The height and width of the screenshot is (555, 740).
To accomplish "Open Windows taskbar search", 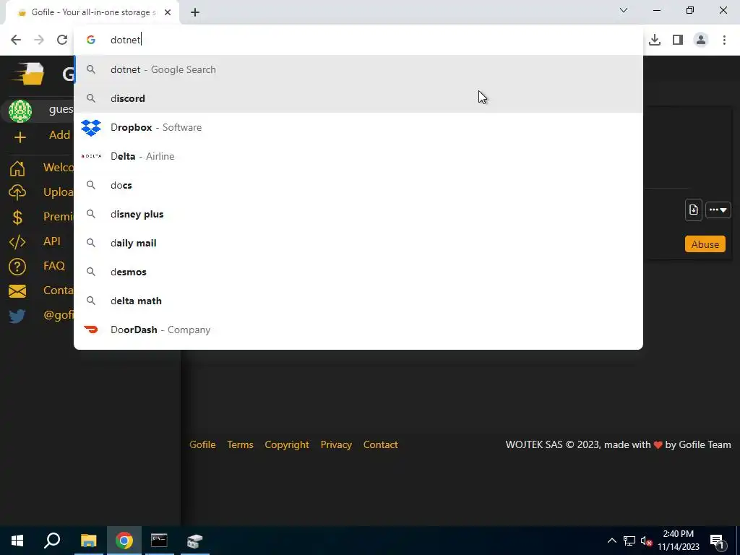I will [x=52, y=541].
